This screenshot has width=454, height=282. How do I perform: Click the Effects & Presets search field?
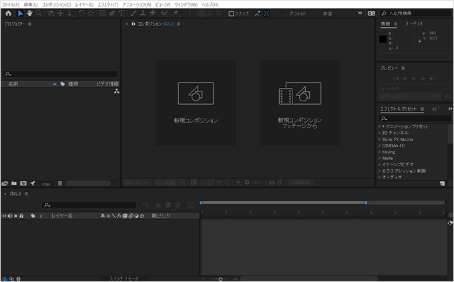415,118
